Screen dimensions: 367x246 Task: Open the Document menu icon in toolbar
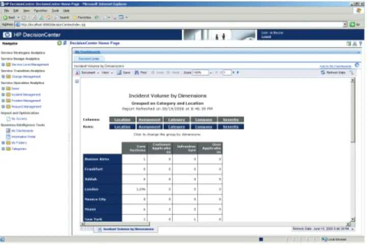[77, 73]
